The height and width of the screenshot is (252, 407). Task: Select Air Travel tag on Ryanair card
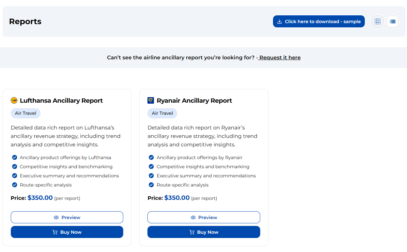click(162, 113)
